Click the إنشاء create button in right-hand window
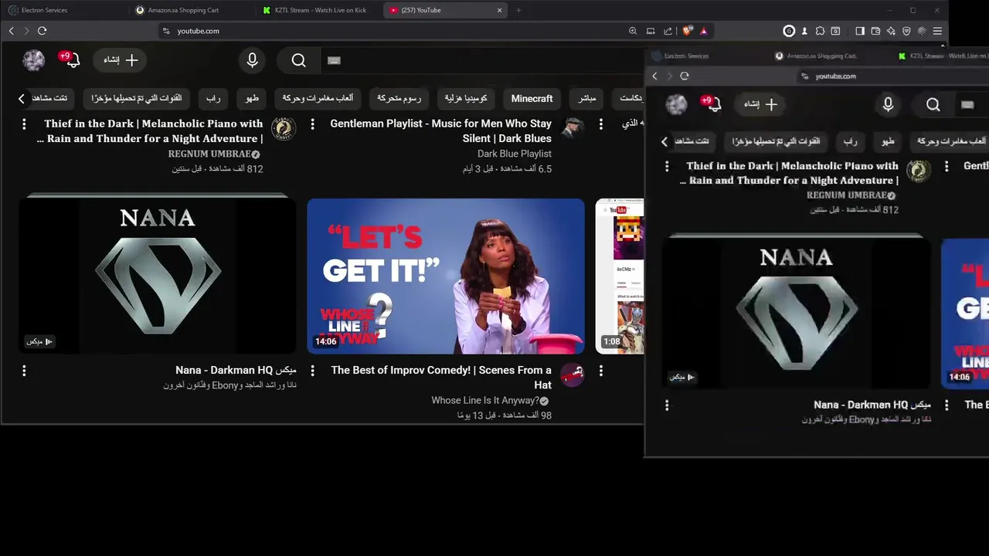Screen dimensions: 989x556 [760, 104]
